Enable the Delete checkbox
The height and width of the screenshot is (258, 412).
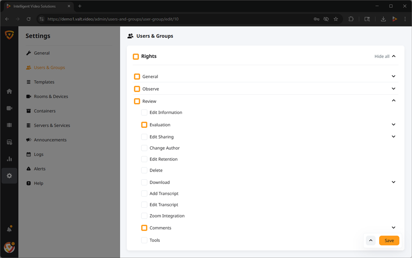click(x=144, y=170)
